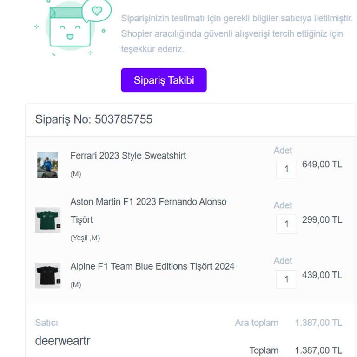Screen dimensions: 357x357
Task: Click the seller name deerweartr
Action: [62, 341]
